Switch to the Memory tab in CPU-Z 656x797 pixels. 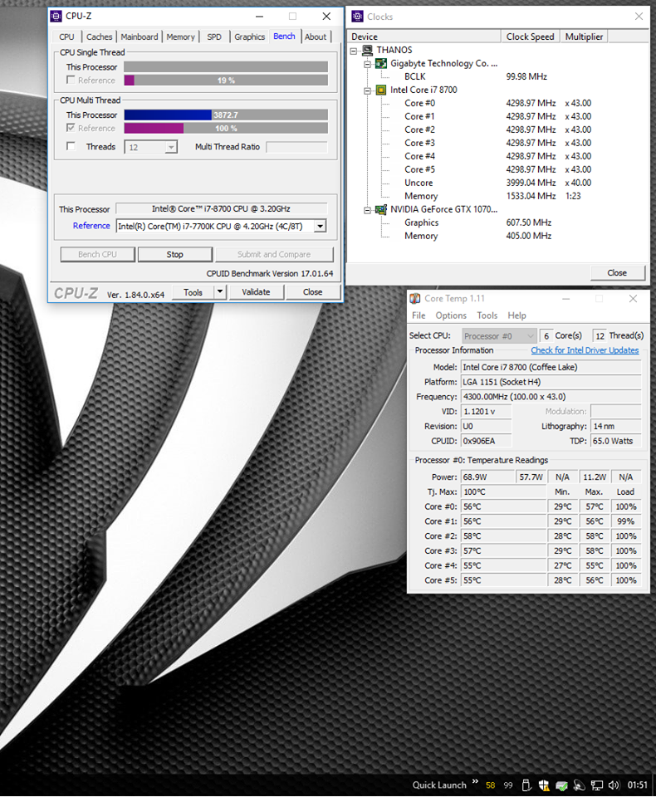point(180,37)
